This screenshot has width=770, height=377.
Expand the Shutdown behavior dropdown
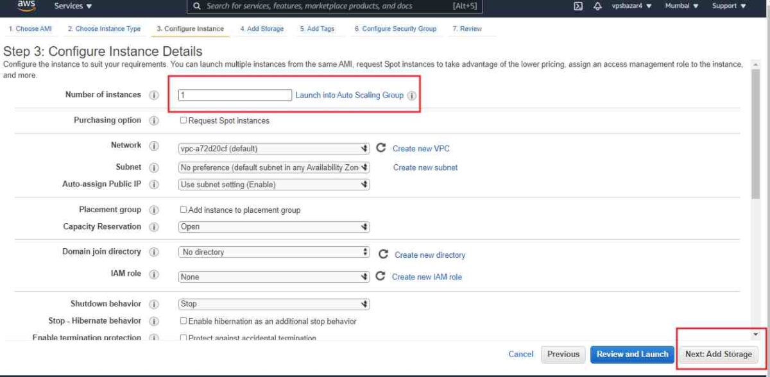pyautogui.click(x=274, y=304)
